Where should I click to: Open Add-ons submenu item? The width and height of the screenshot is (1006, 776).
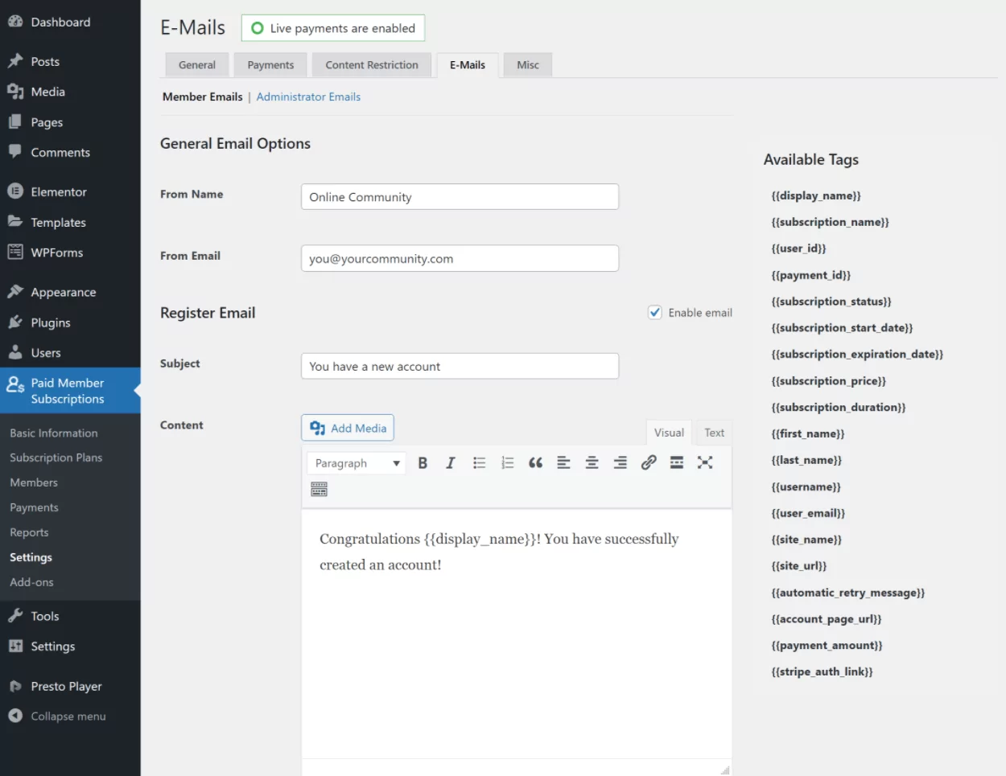[x=31, y=582]
